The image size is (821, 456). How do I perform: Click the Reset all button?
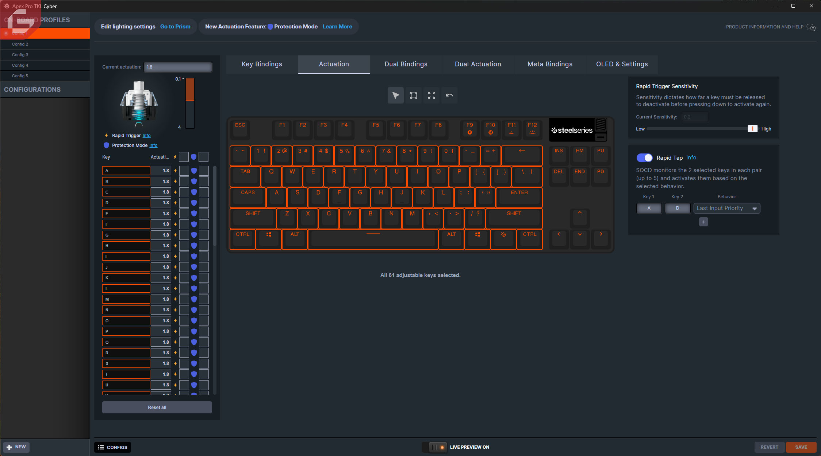tap(157, 408)
